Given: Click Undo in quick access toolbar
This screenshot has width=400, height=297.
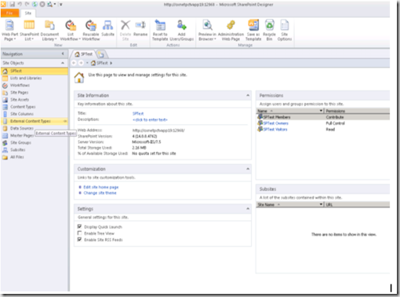Looking at the screenshot, I should (x=20, y=4).
